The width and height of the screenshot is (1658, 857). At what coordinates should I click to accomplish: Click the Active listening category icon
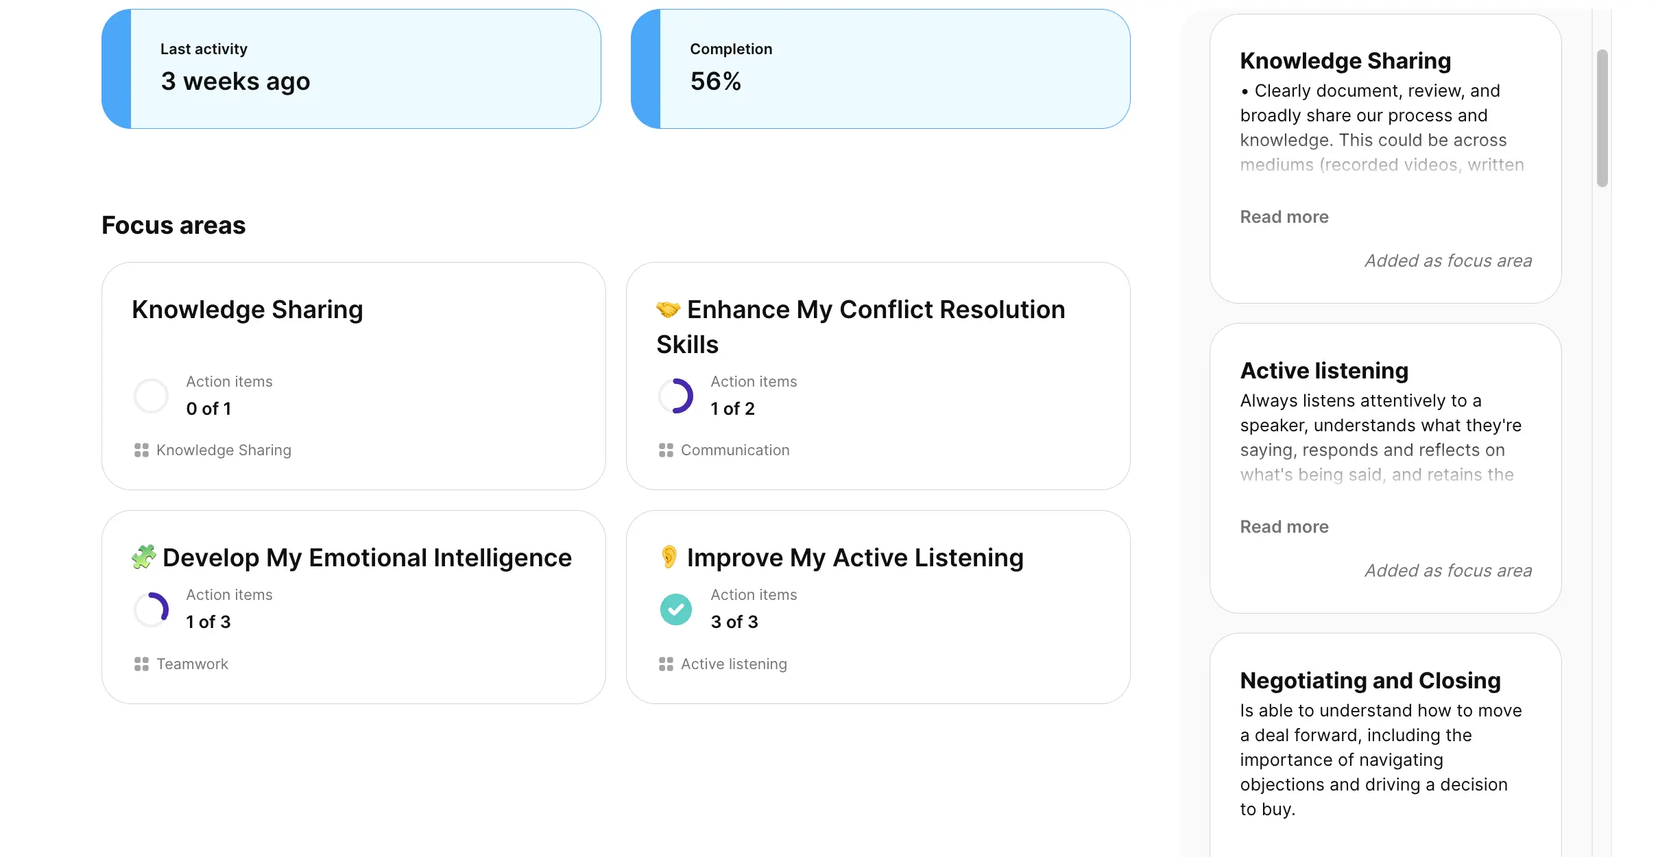[x=666, y=664]
